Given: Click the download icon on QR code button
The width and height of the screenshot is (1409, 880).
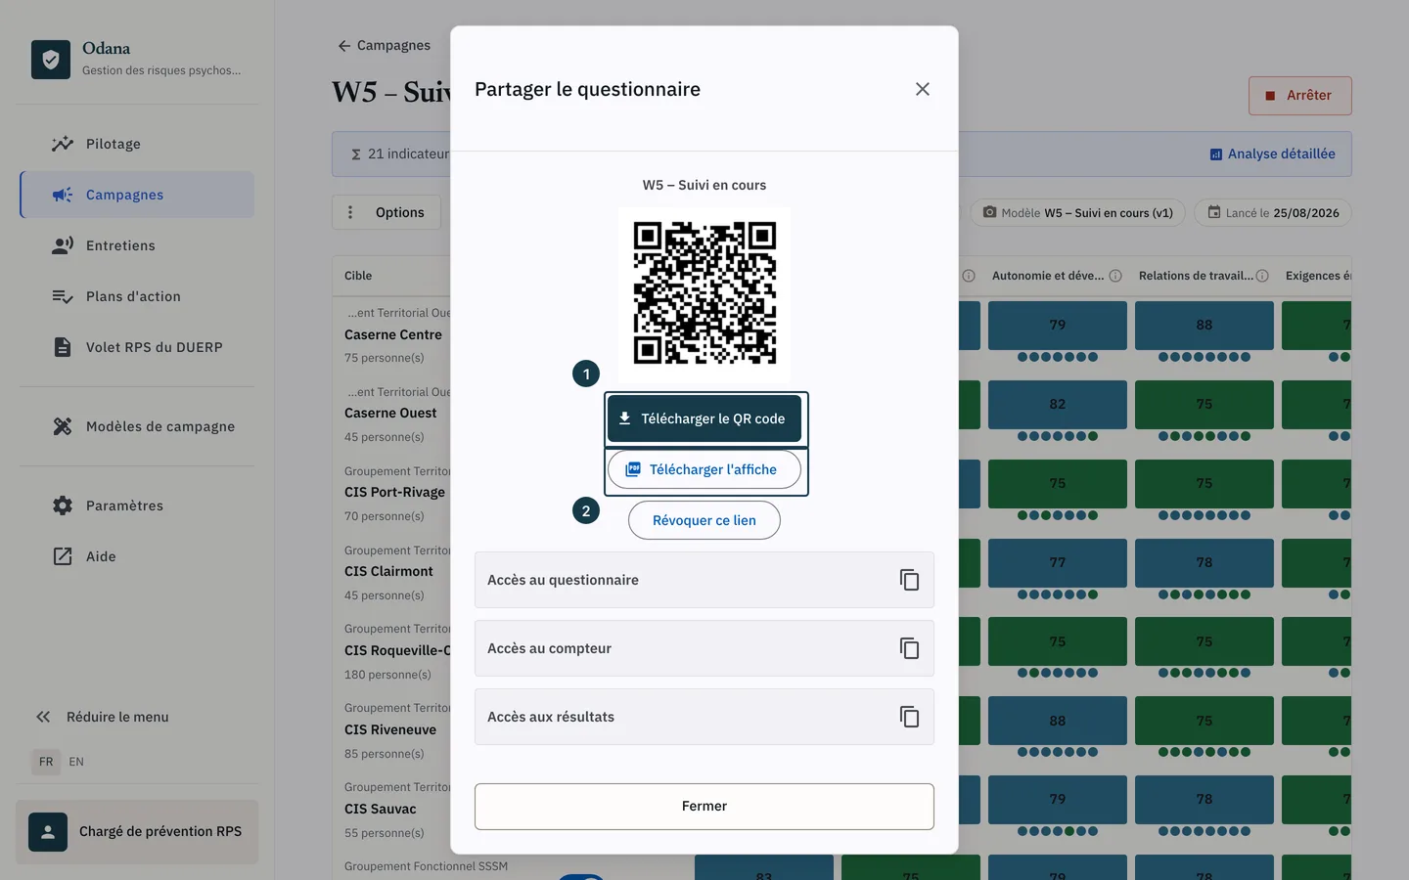Looking at the screenshot, I should (624, 418).
